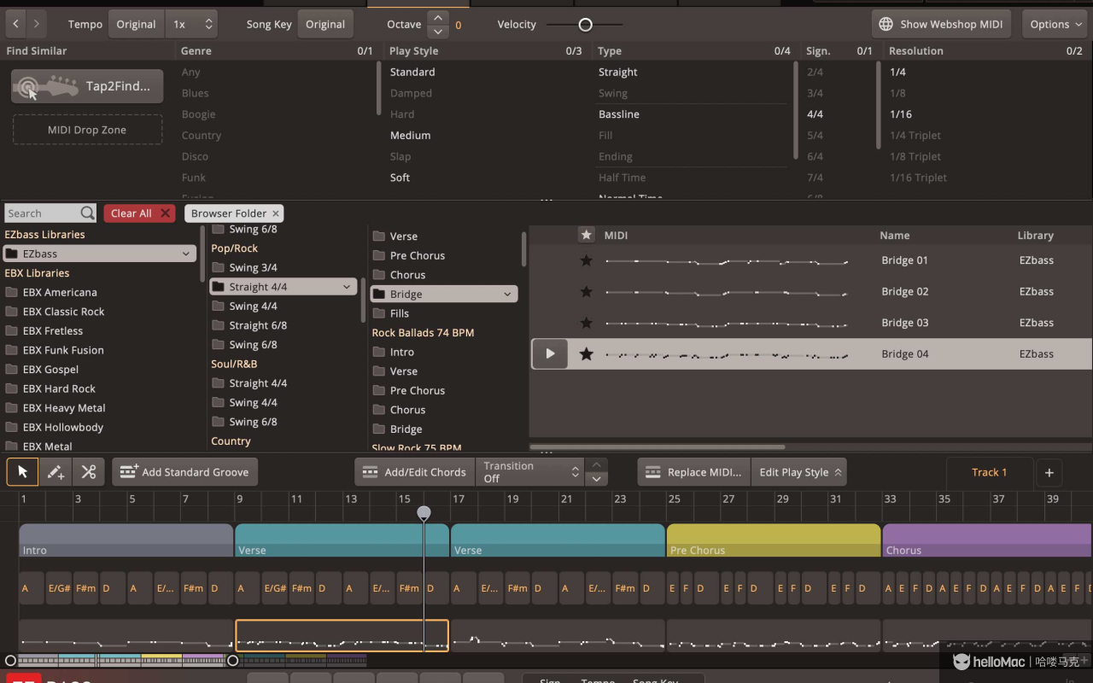Switch to the Track 1 tab

point(989,472)
